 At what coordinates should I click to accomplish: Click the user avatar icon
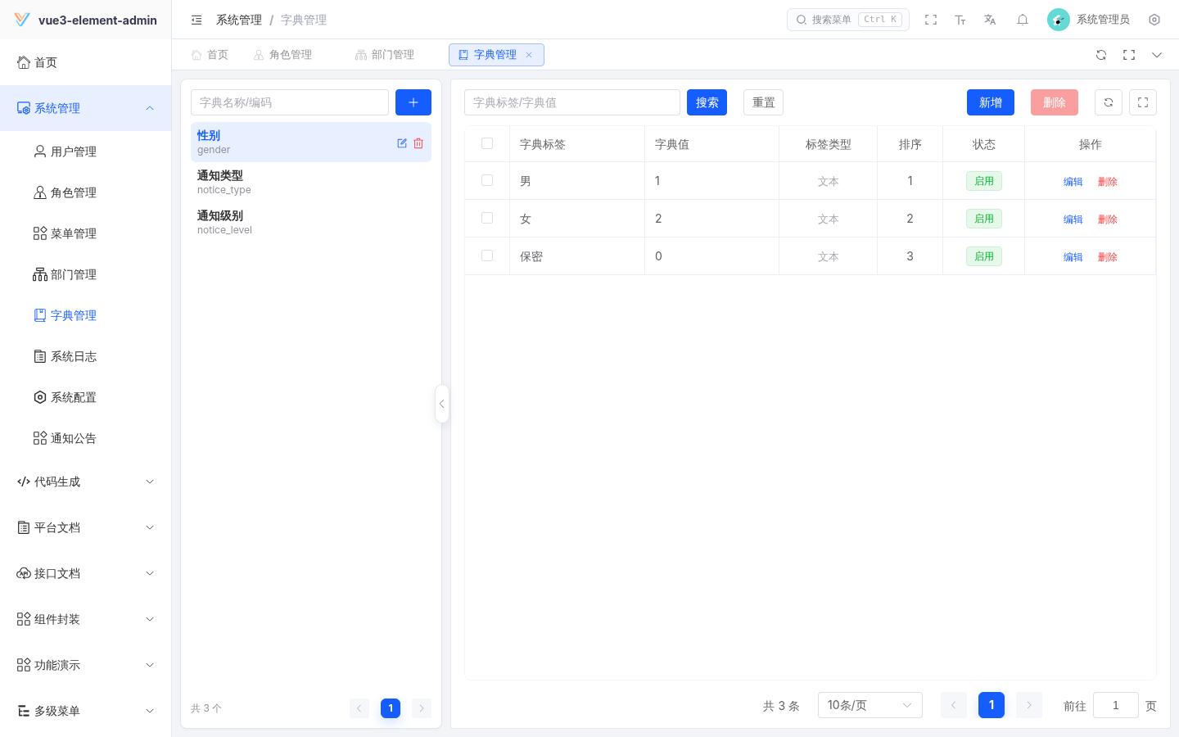1059,20
